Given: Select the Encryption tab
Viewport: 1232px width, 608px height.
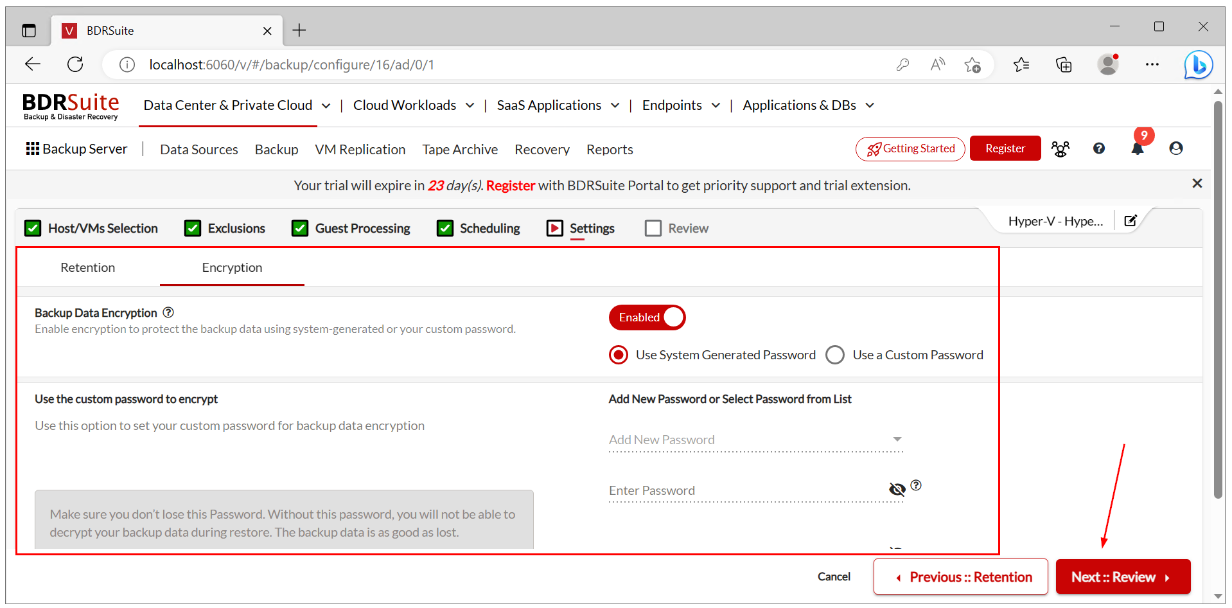Looking at the screenshot, I should 232,267.
